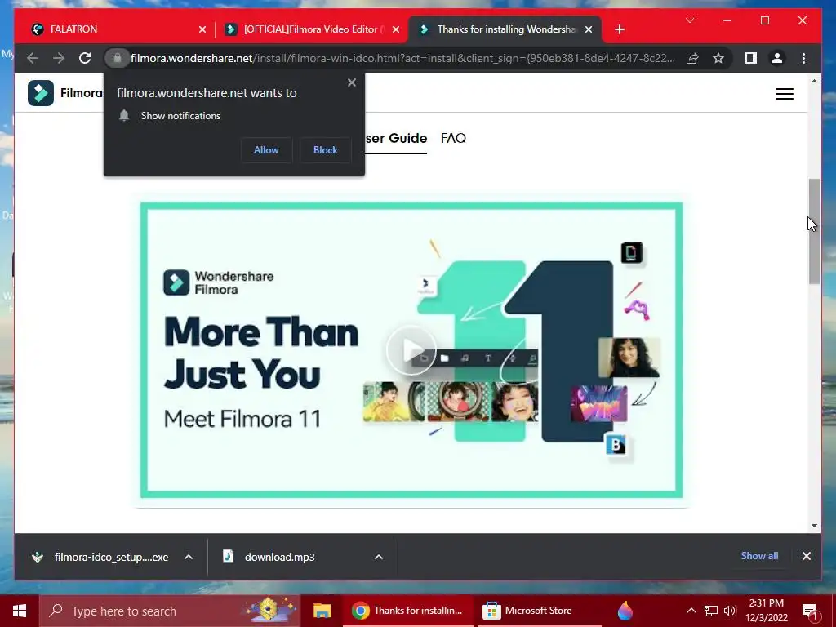Screen dimensions: 836x627
Task: Switch to the [OFFICIAL]Filmora Video Editor tab
Action: 311,29
